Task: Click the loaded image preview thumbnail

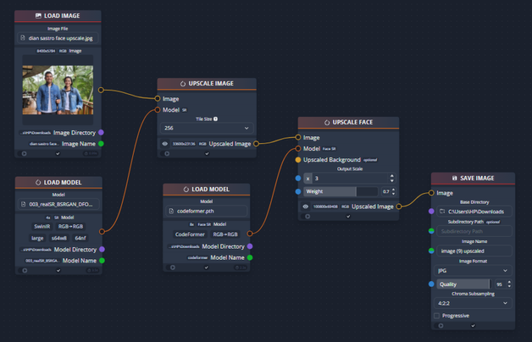Action: pyautogui.click(x=57, y=90)
